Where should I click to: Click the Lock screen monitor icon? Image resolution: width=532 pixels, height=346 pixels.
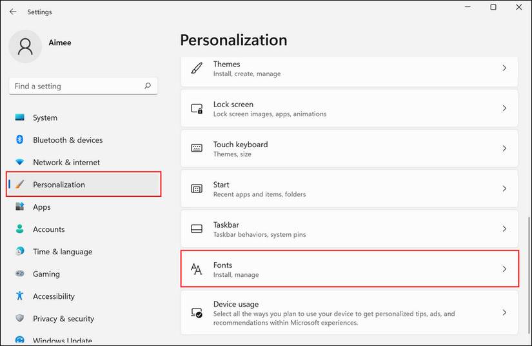(x=197, y=108)
